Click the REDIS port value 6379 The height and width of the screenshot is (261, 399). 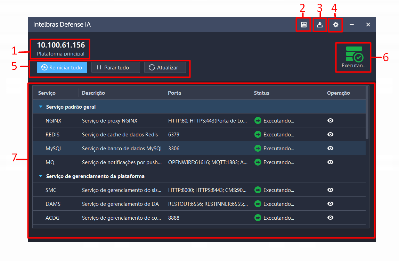pyautogui.click(x=174, y=135)
